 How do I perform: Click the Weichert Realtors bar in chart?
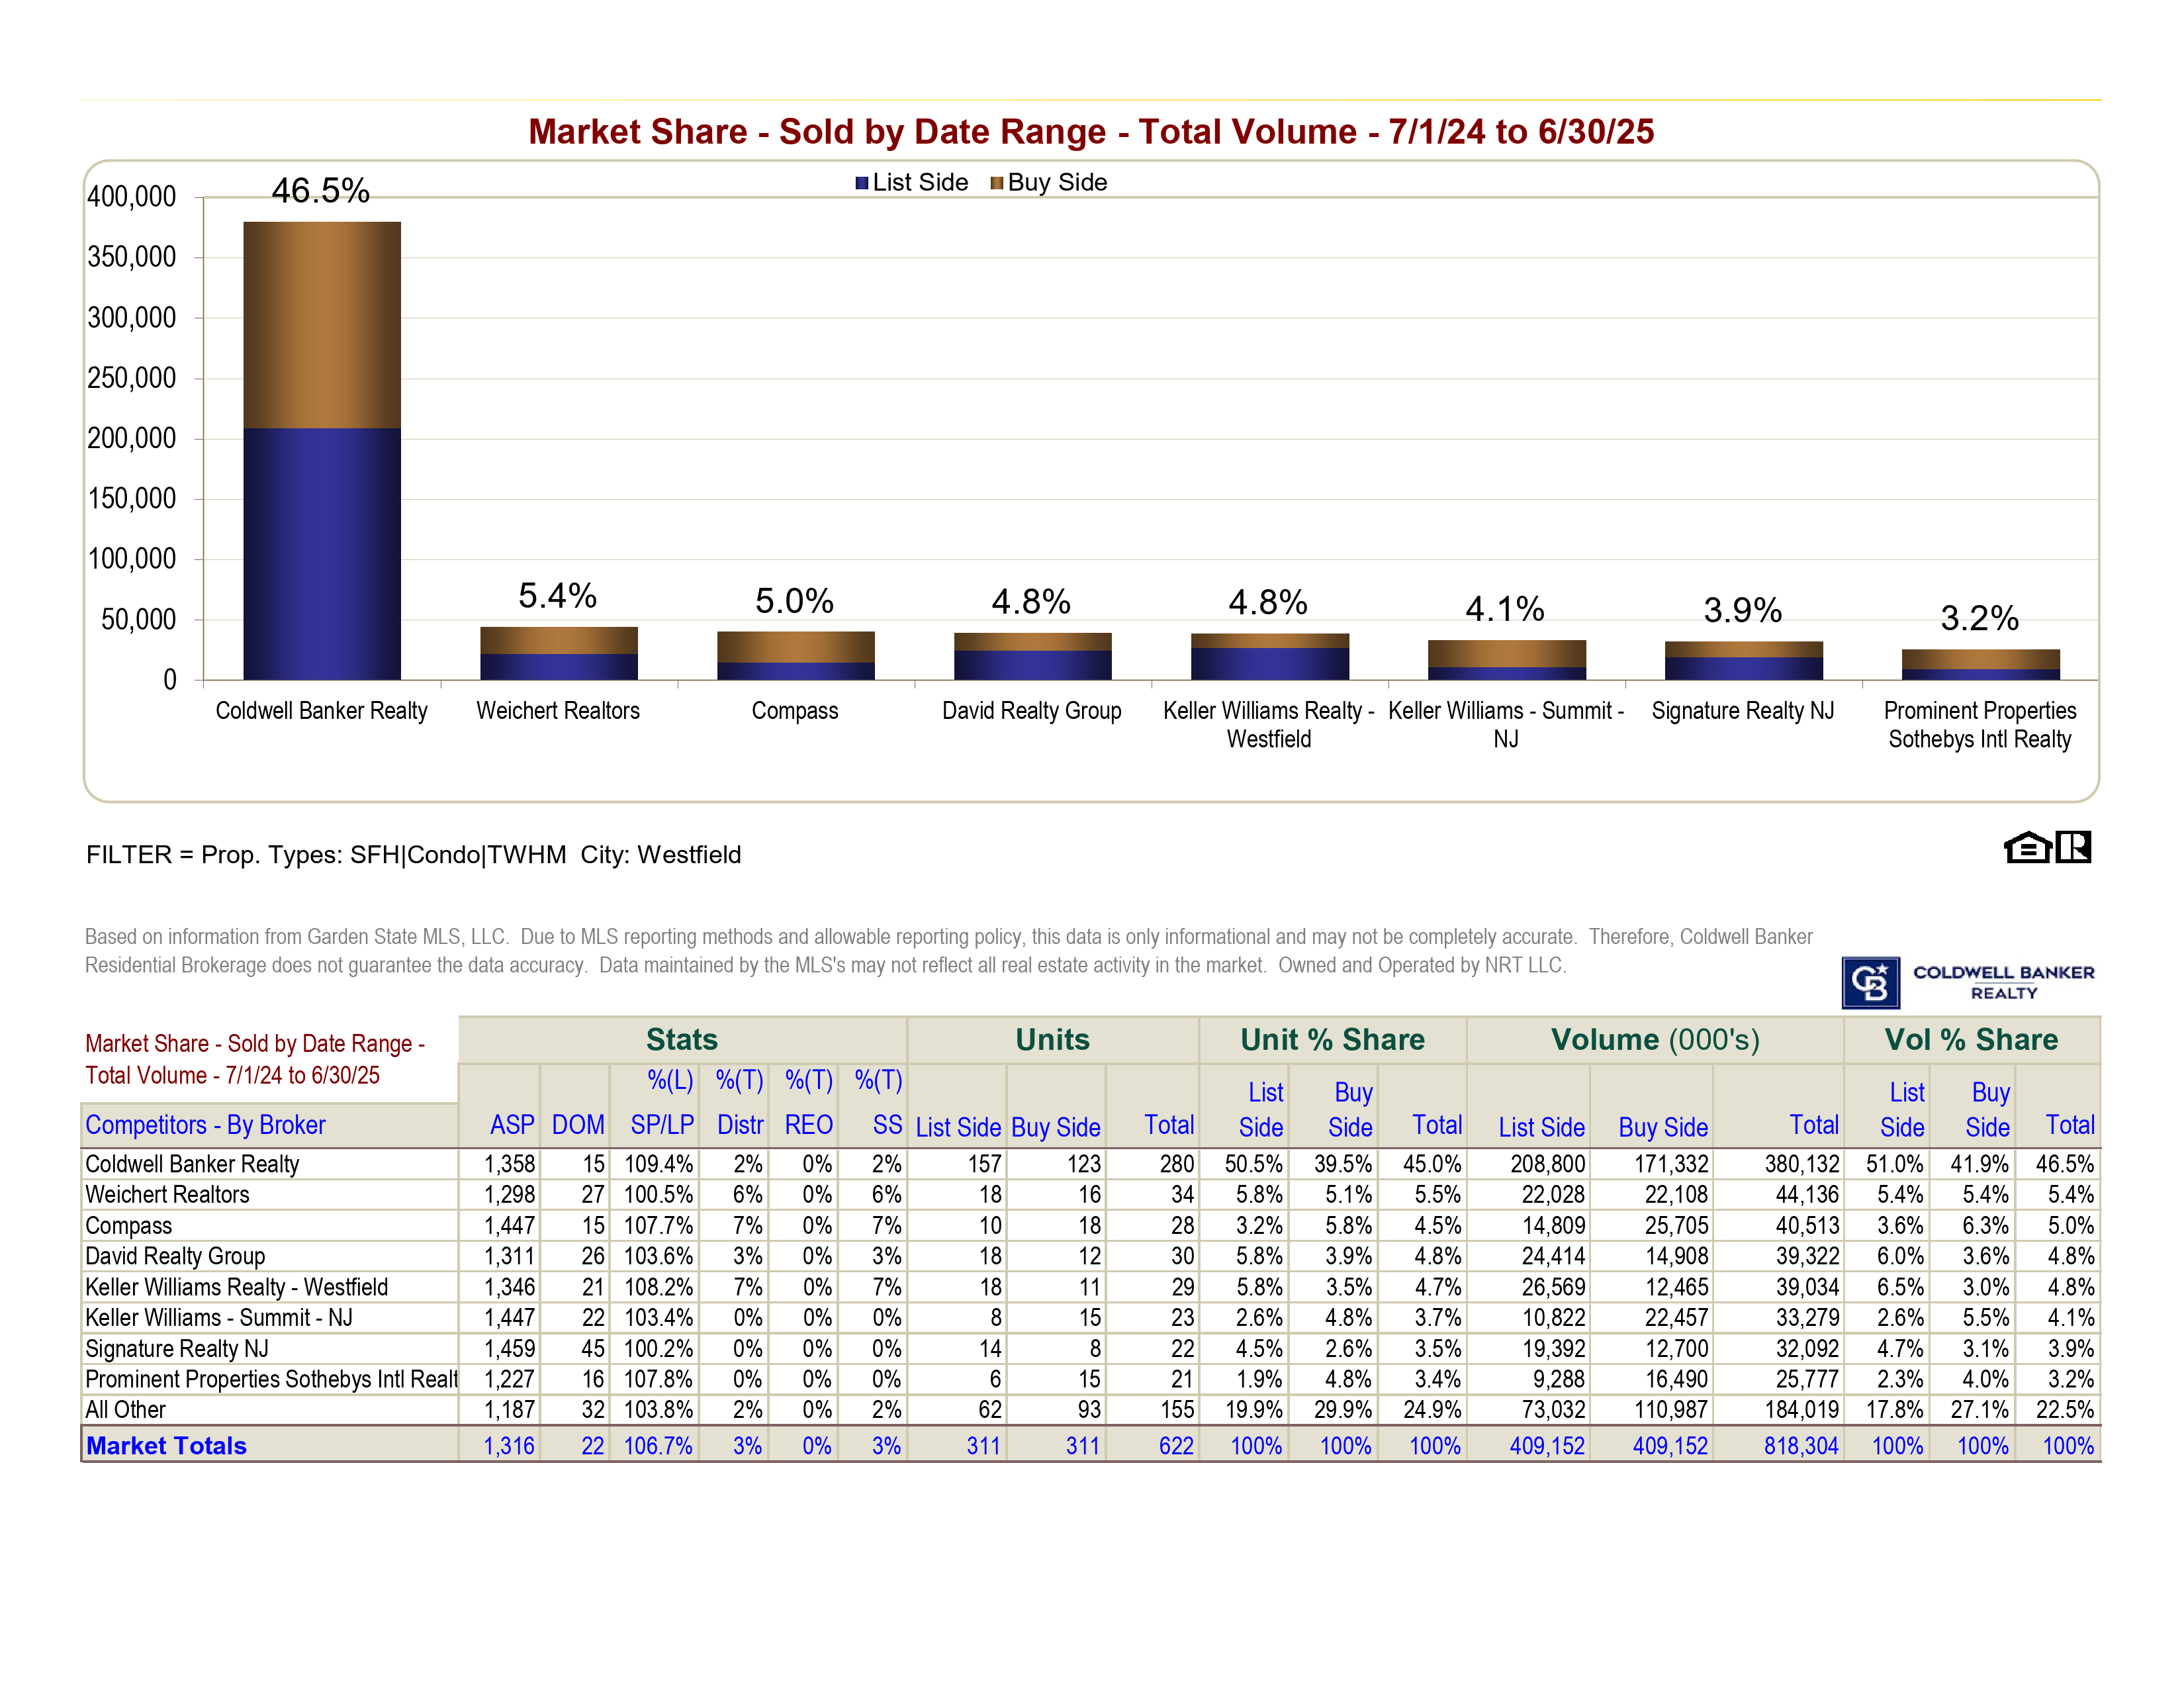(559, 653)
